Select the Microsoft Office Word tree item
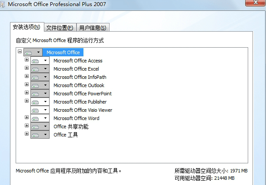 [x=76, y=118]
